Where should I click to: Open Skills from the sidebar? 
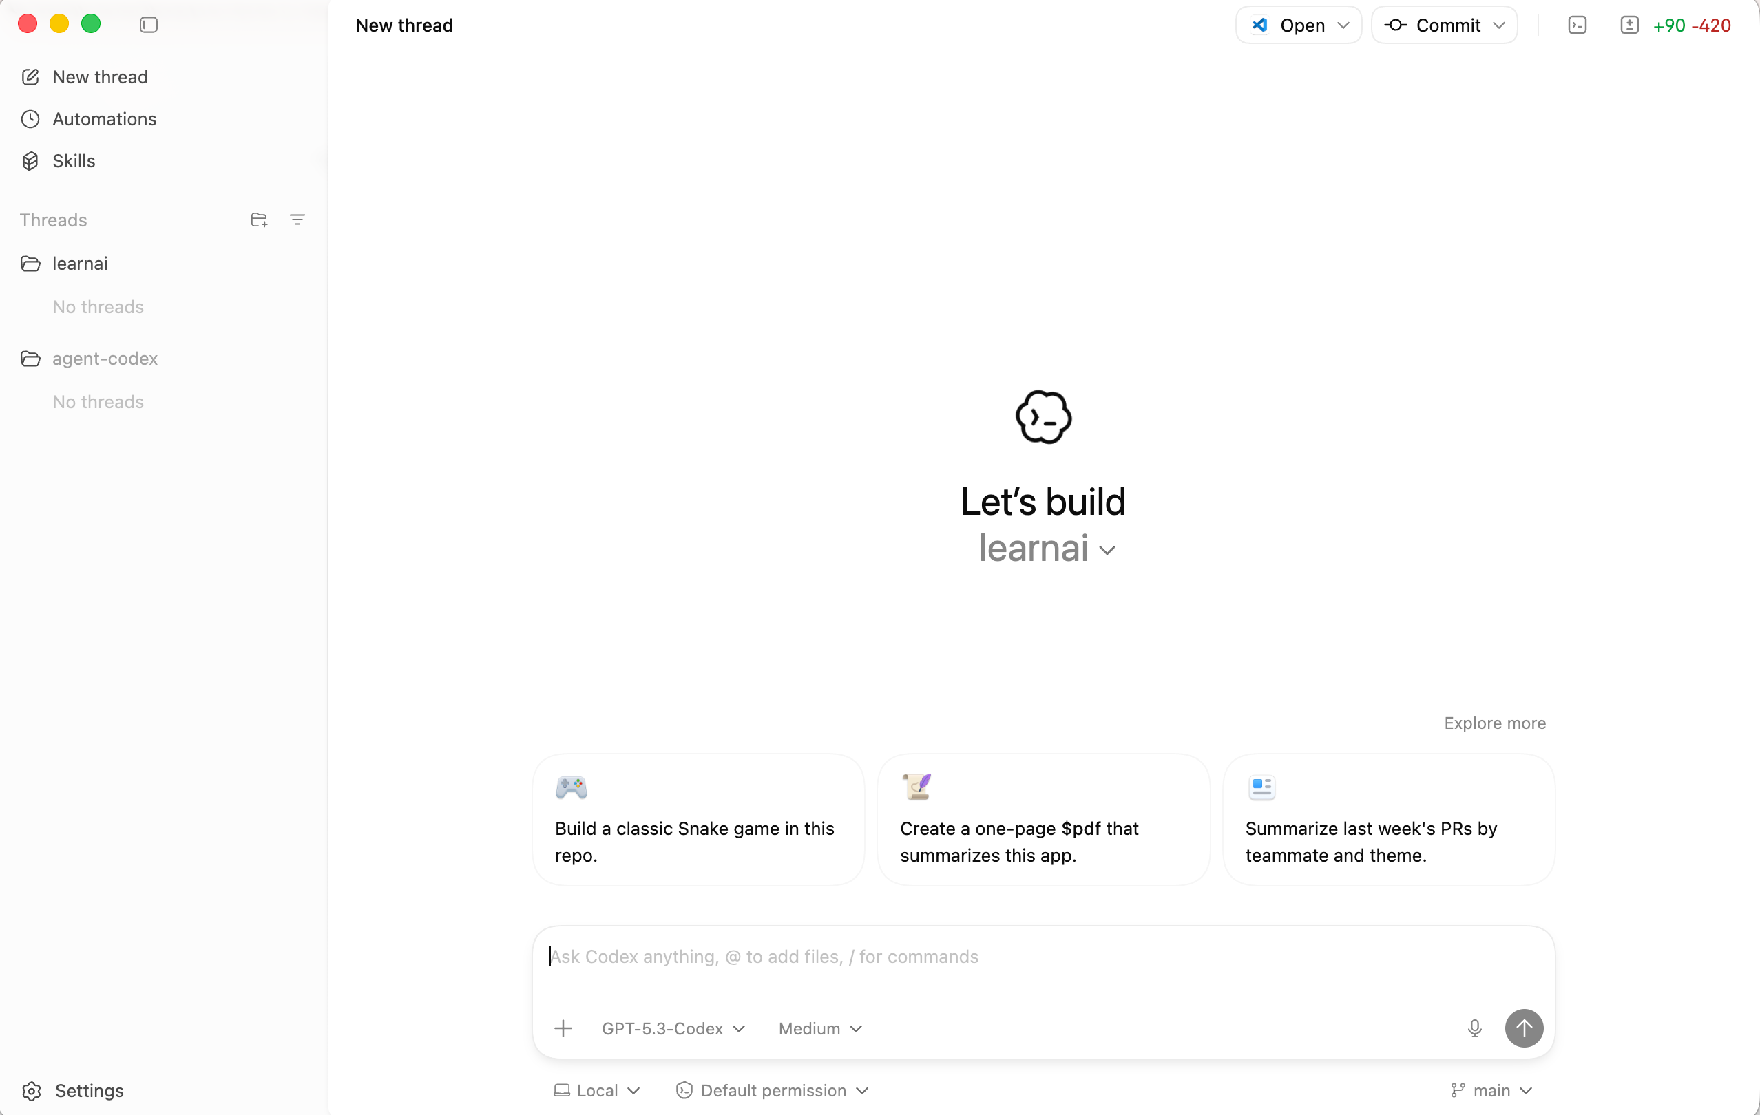point(73,161)
